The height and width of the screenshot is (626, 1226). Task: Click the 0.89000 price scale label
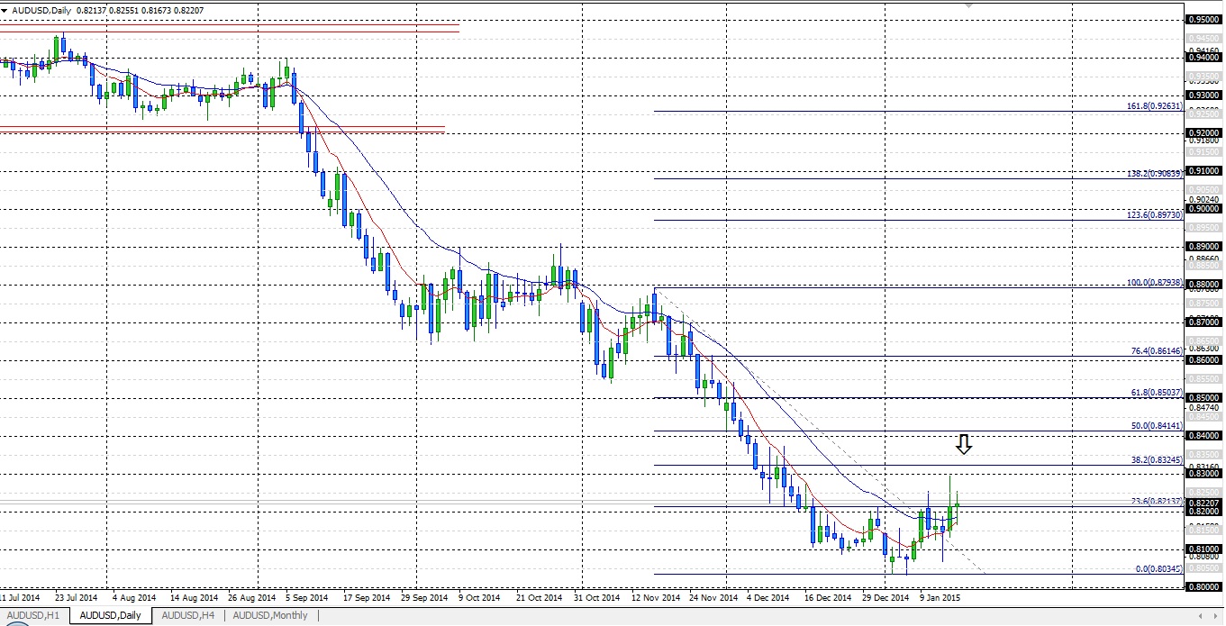(x=1204, y=246)
